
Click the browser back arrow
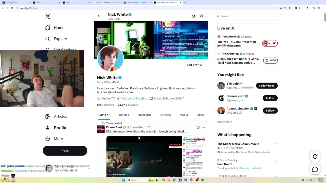click(3, 8)
